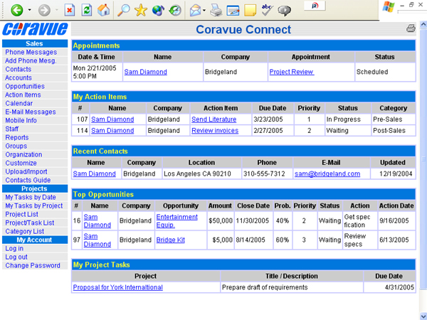This screenshot has width=427, height=320.
Task: Click the Mail envelope icon
Action: (195, 11)
